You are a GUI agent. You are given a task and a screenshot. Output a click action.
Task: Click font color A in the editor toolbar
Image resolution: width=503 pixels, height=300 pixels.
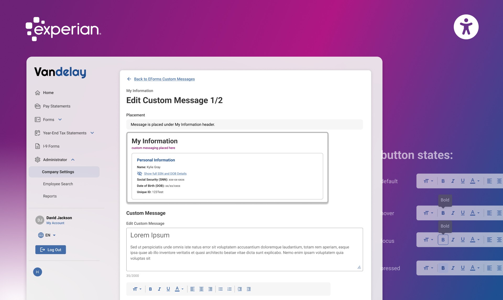(x=177, y=289)
